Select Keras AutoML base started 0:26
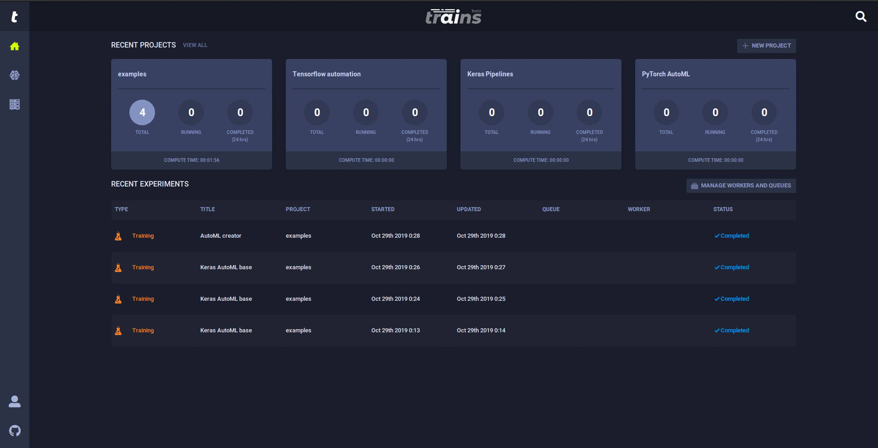 454,267
